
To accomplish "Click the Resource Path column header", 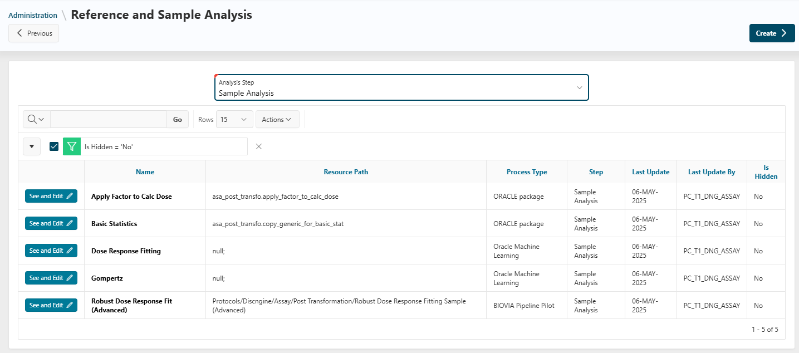I will click(x=346, y=172).
